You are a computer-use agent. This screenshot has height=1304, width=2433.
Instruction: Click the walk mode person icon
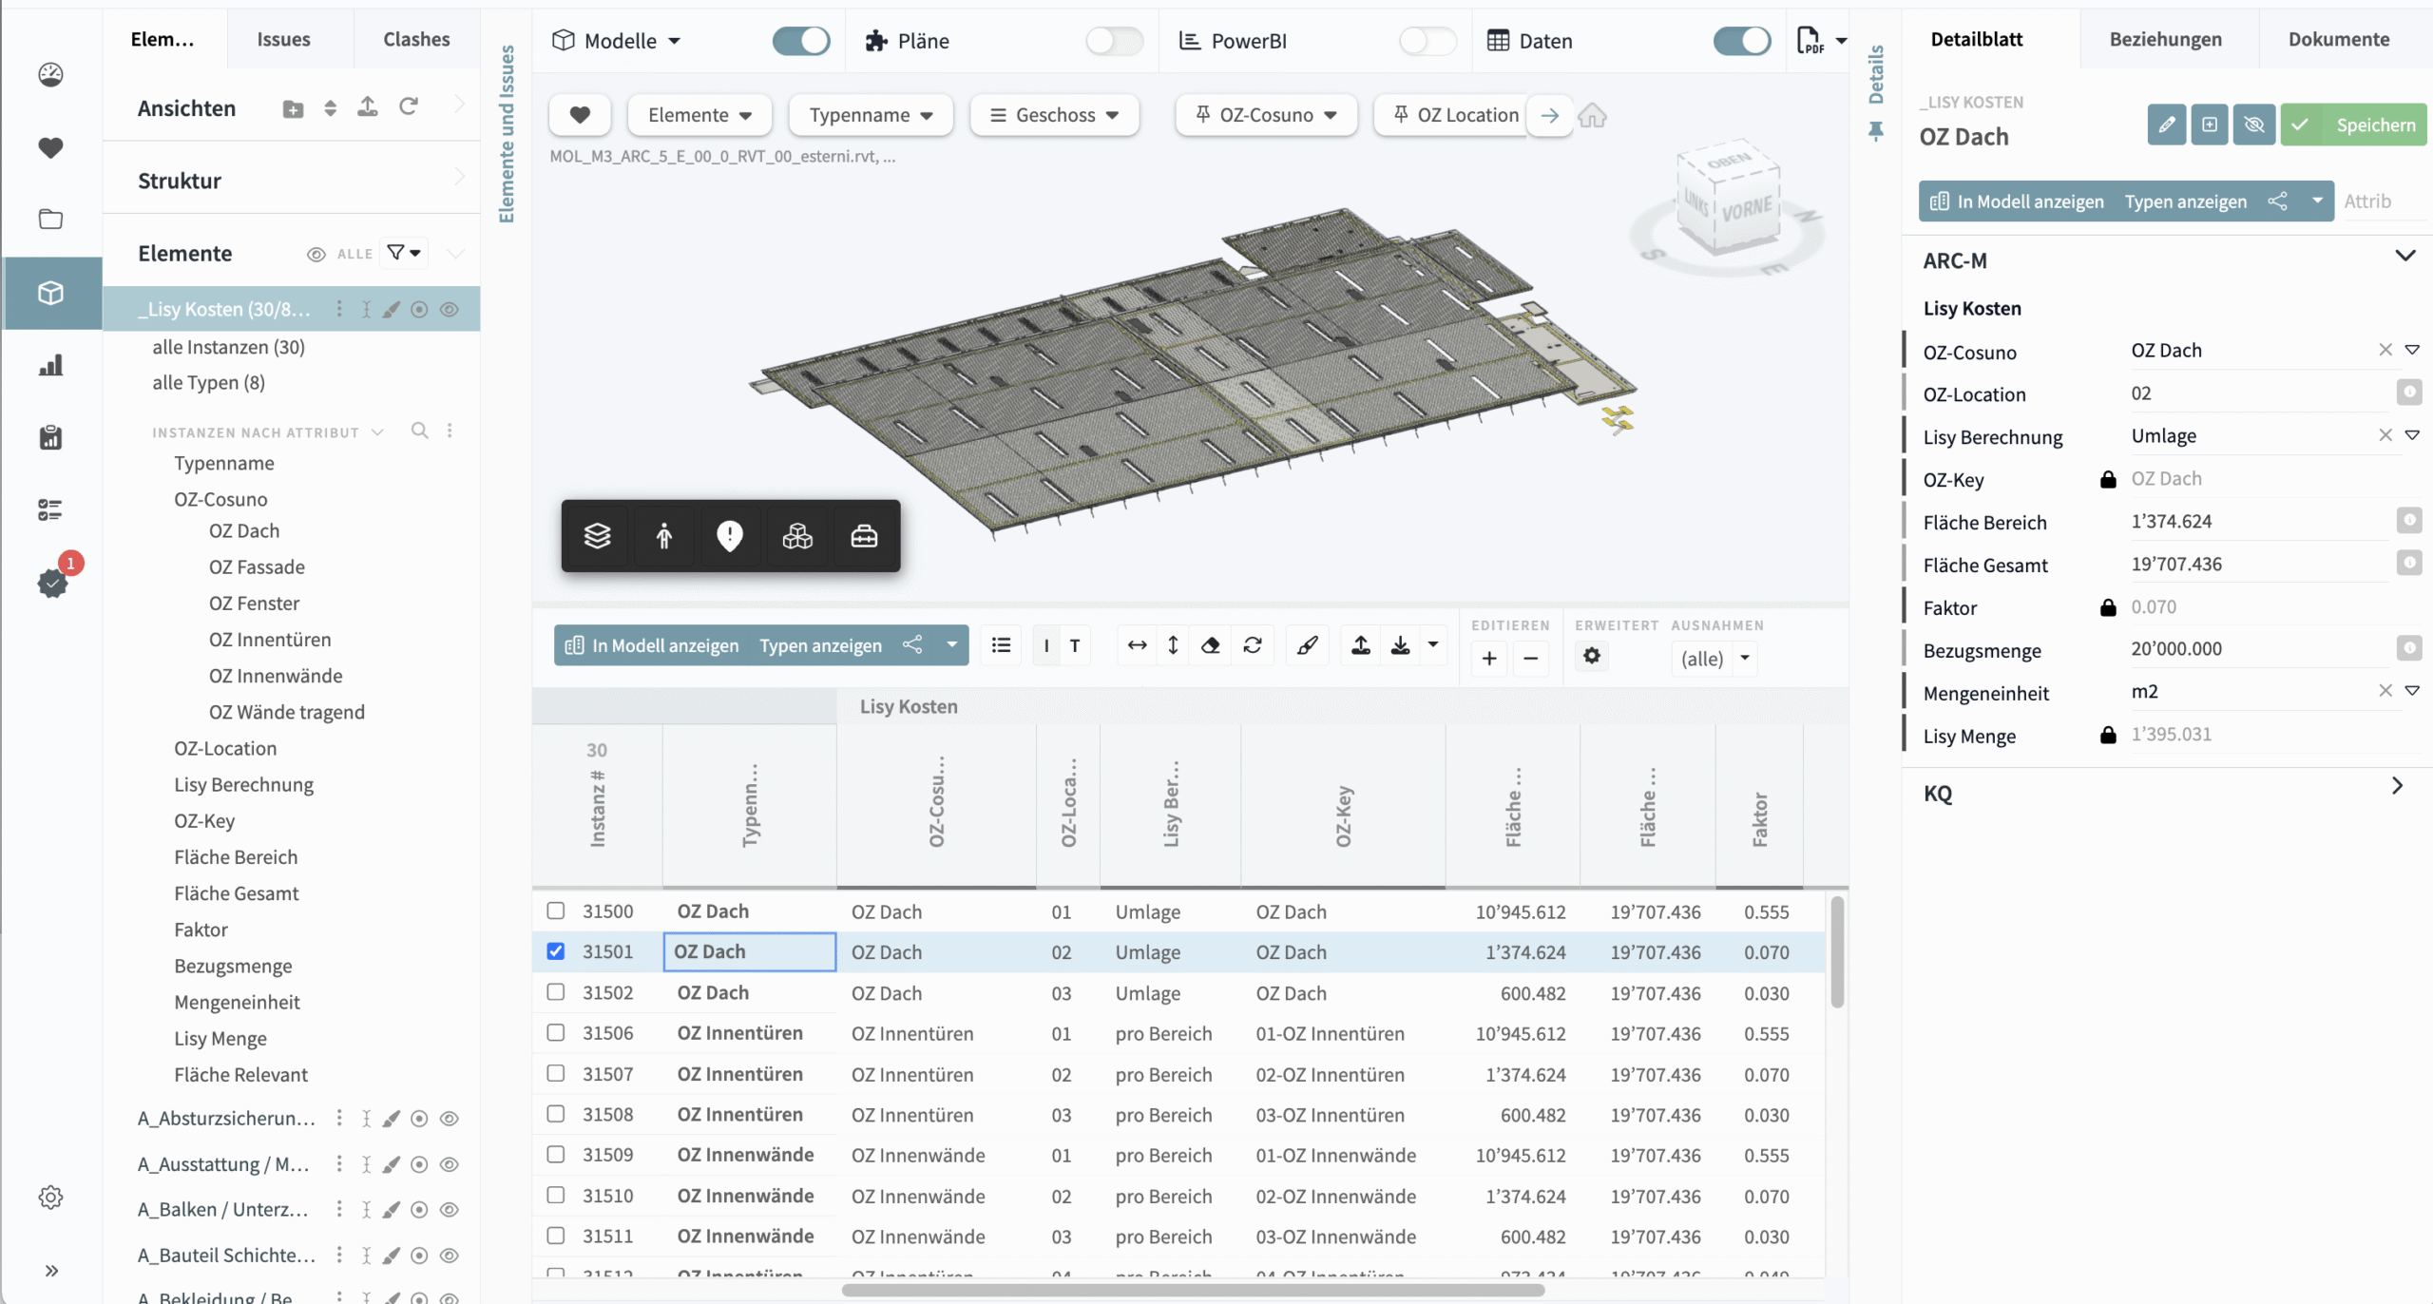663,536
